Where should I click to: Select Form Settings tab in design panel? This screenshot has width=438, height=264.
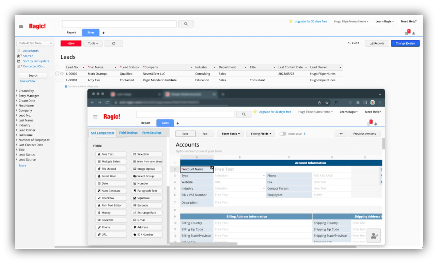pos(152,133)
